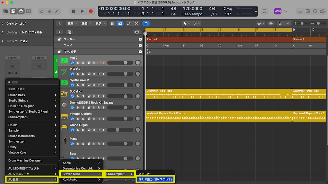Open the 表示 dropdown menu

[x=101, y=24]
